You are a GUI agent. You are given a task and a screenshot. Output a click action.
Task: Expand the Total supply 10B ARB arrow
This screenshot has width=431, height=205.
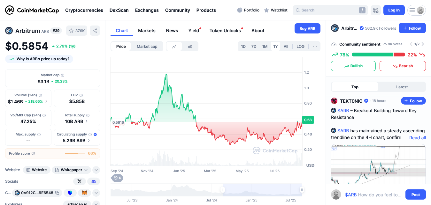(87, 121)
